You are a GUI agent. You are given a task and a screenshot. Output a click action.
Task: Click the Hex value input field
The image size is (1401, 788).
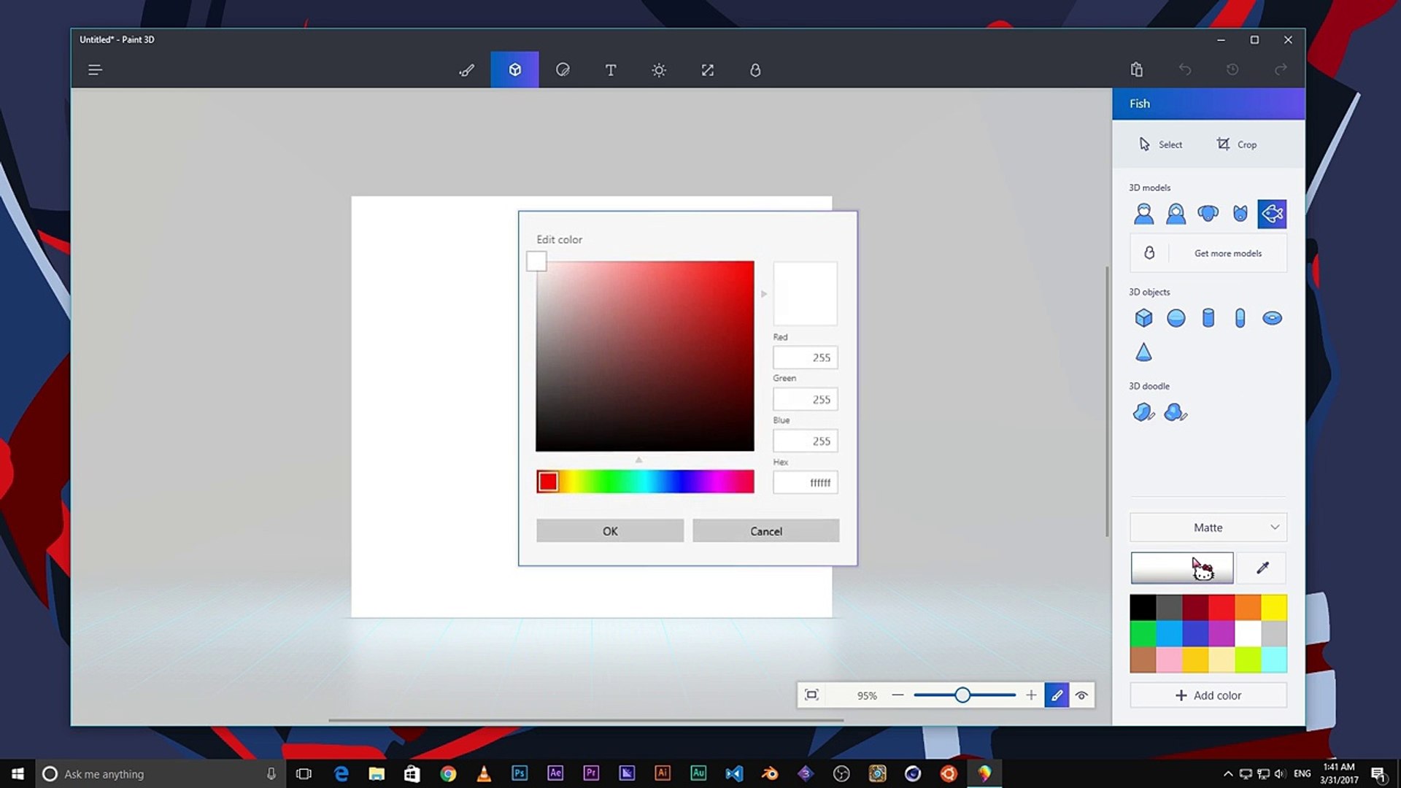point(805,482)
